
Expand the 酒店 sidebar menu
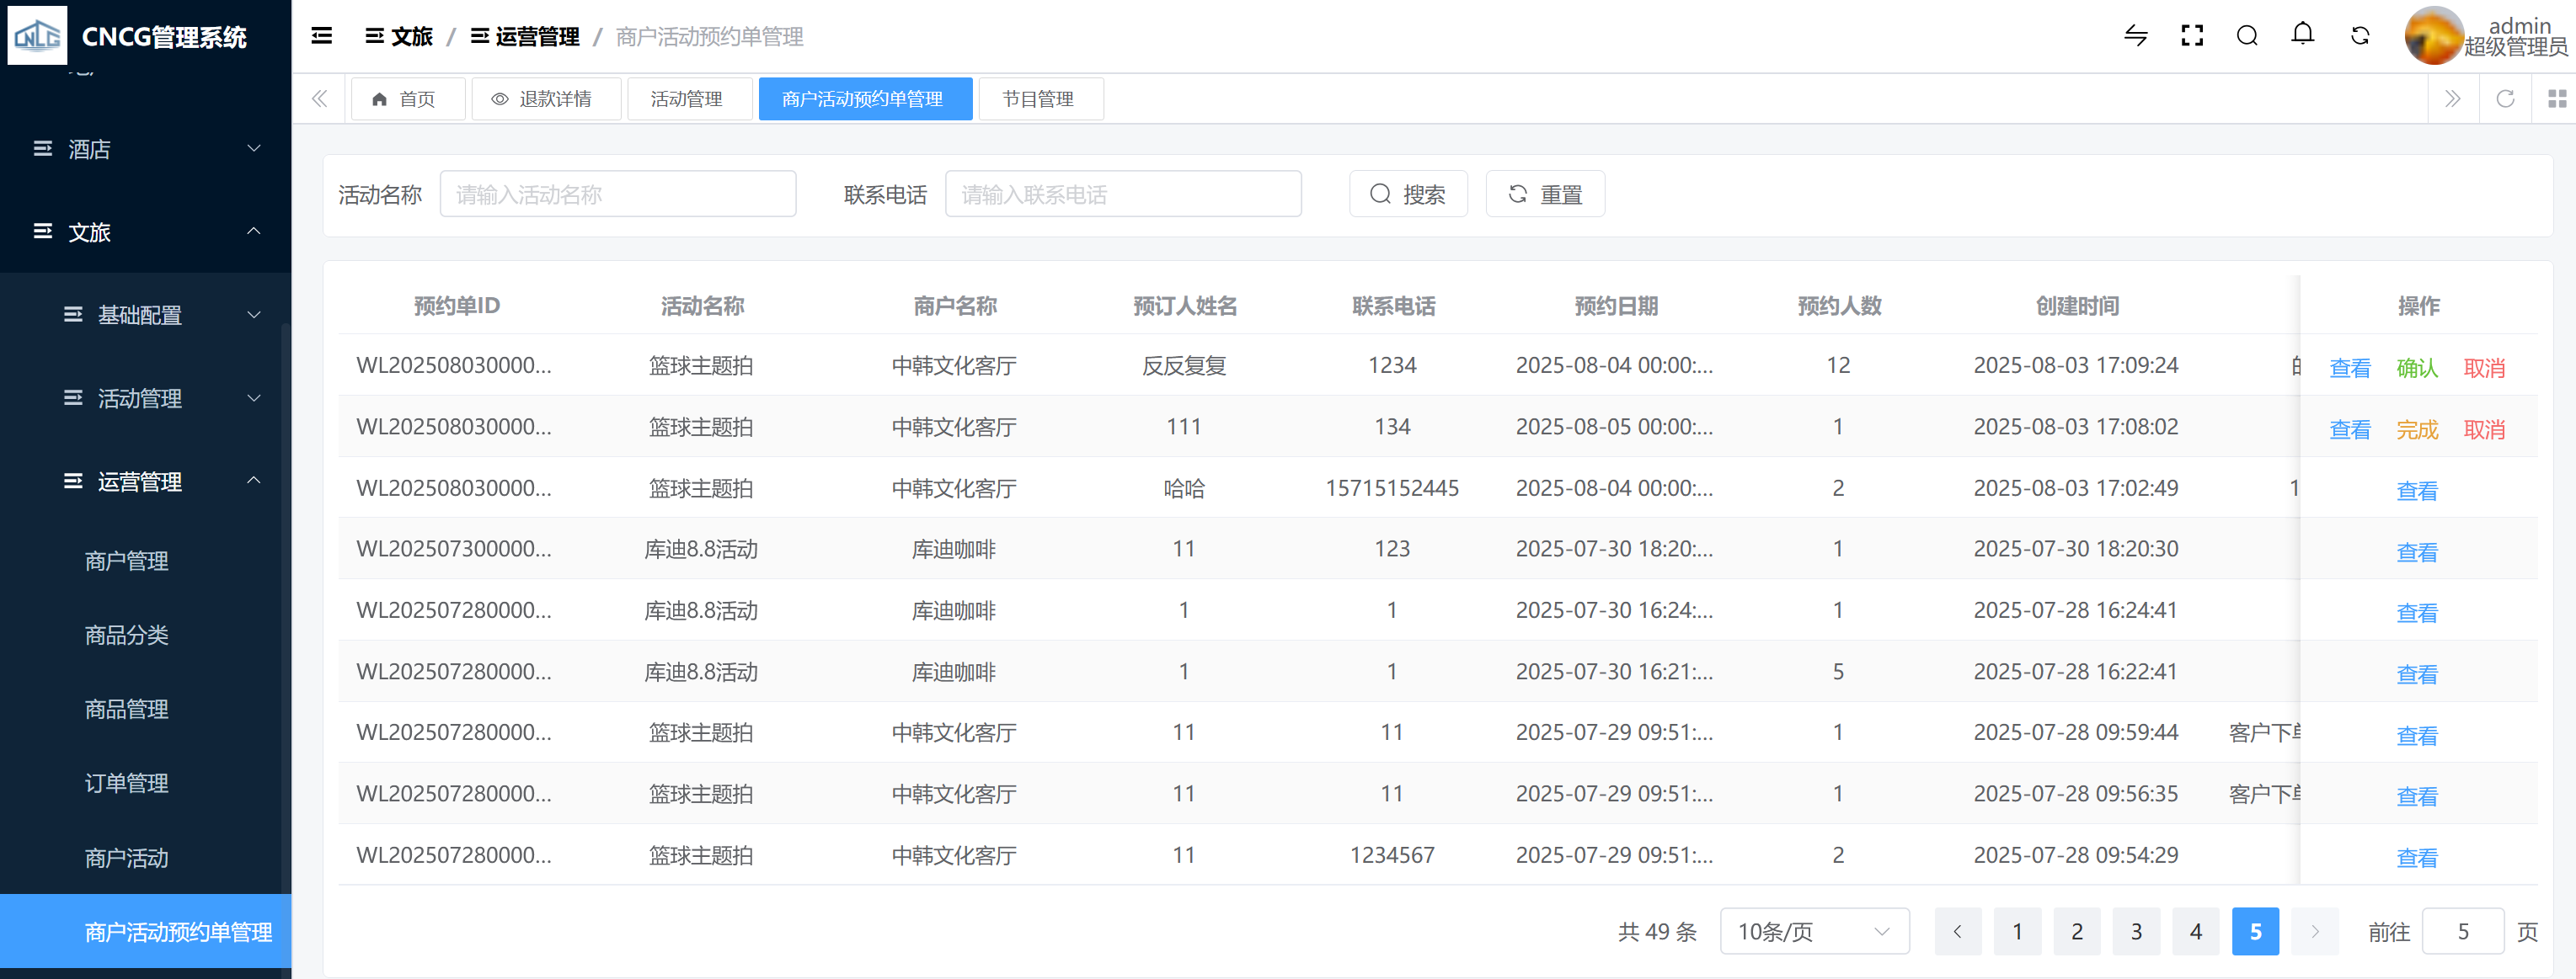point(145,149)
